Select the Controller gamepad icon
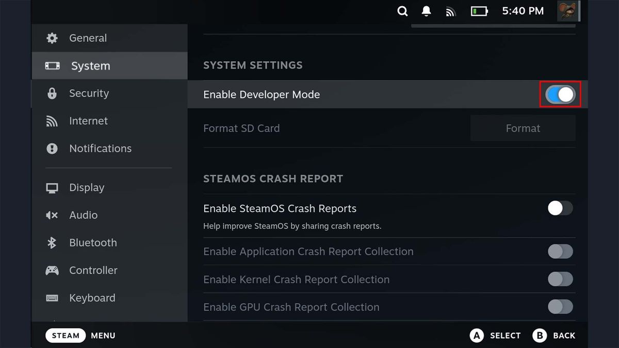 (52, 270)
